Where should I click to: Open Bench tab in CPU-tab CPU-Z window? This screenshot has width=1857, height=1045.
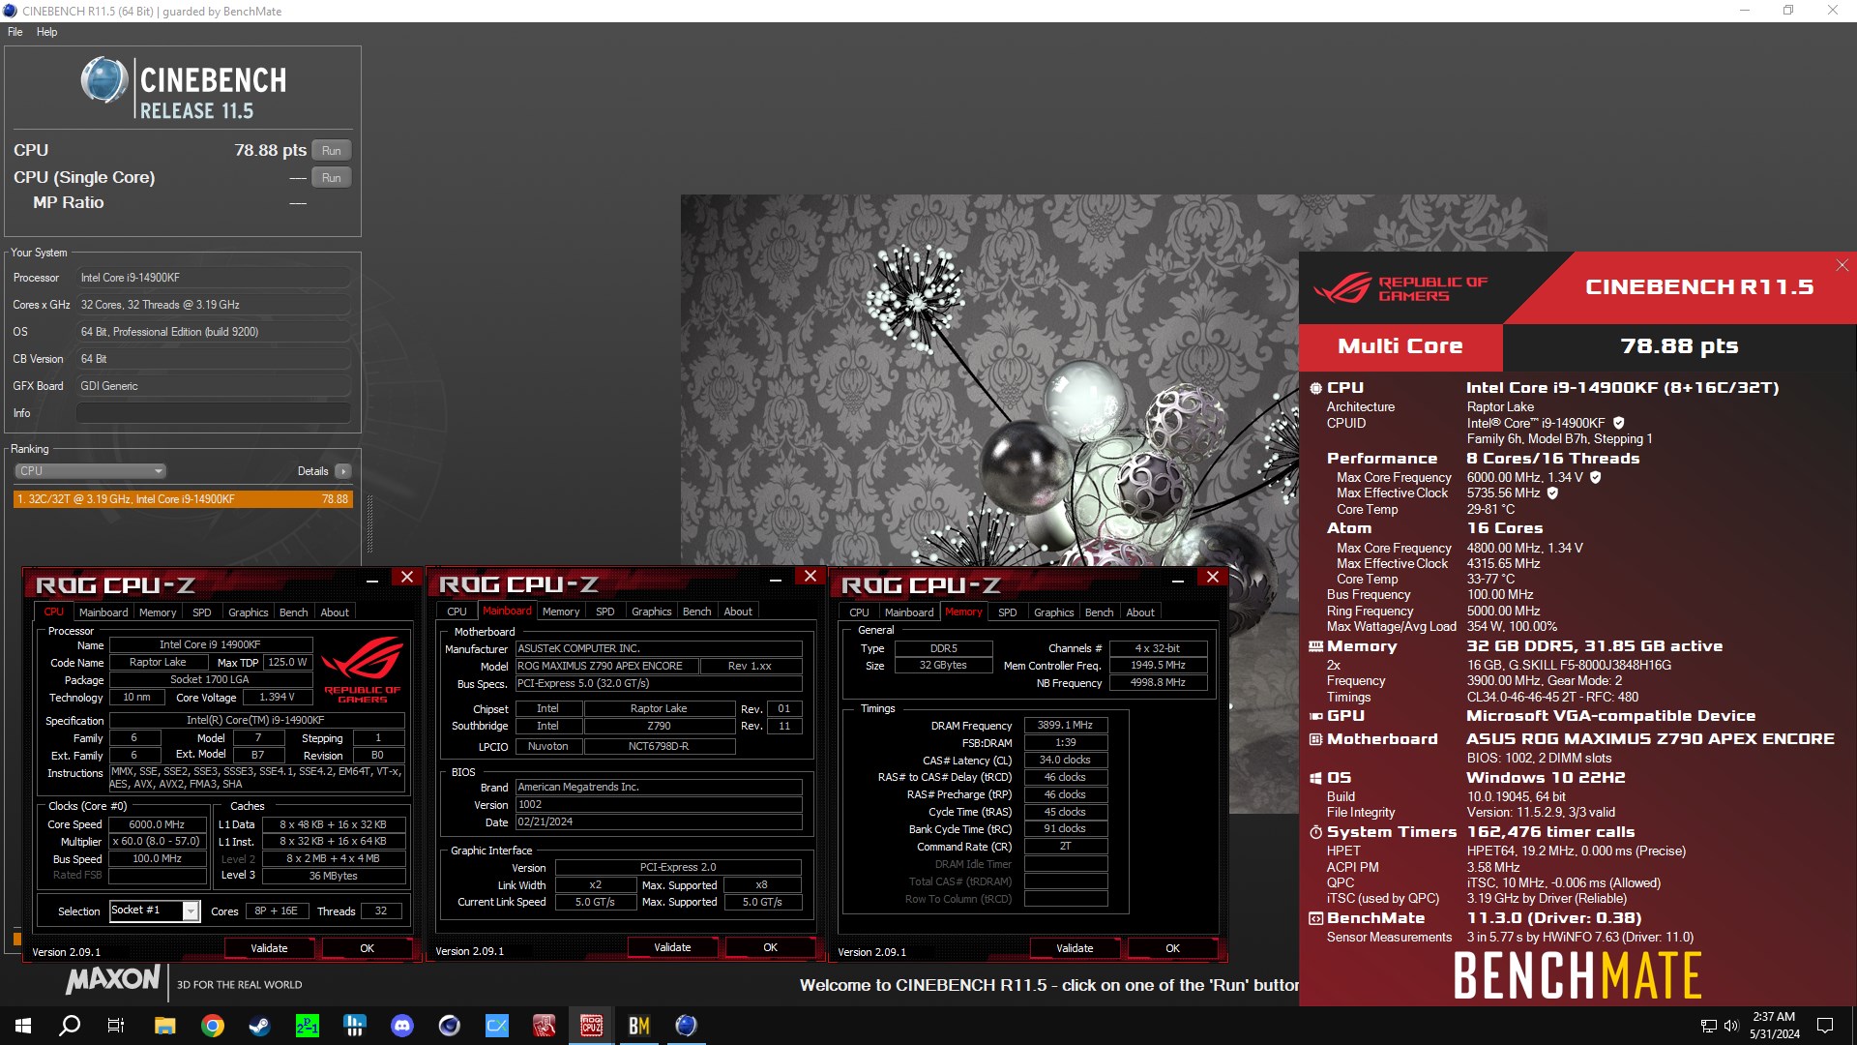click(293, 612)
